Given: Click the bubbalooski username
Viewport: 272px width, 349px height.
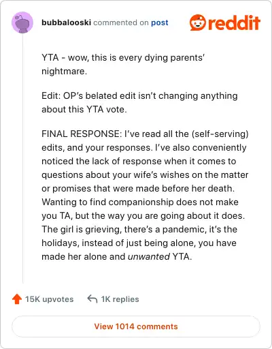Looking at the screenshot, I should [x=66, y=22].
